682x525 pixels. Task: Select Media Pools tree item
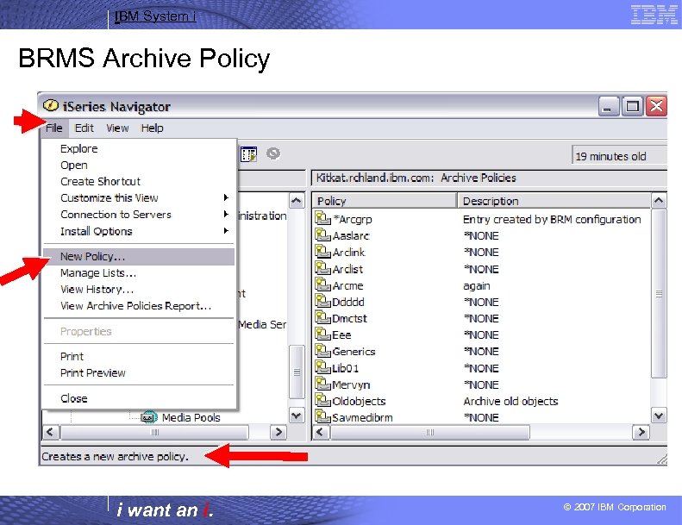(x=191, y=417)
